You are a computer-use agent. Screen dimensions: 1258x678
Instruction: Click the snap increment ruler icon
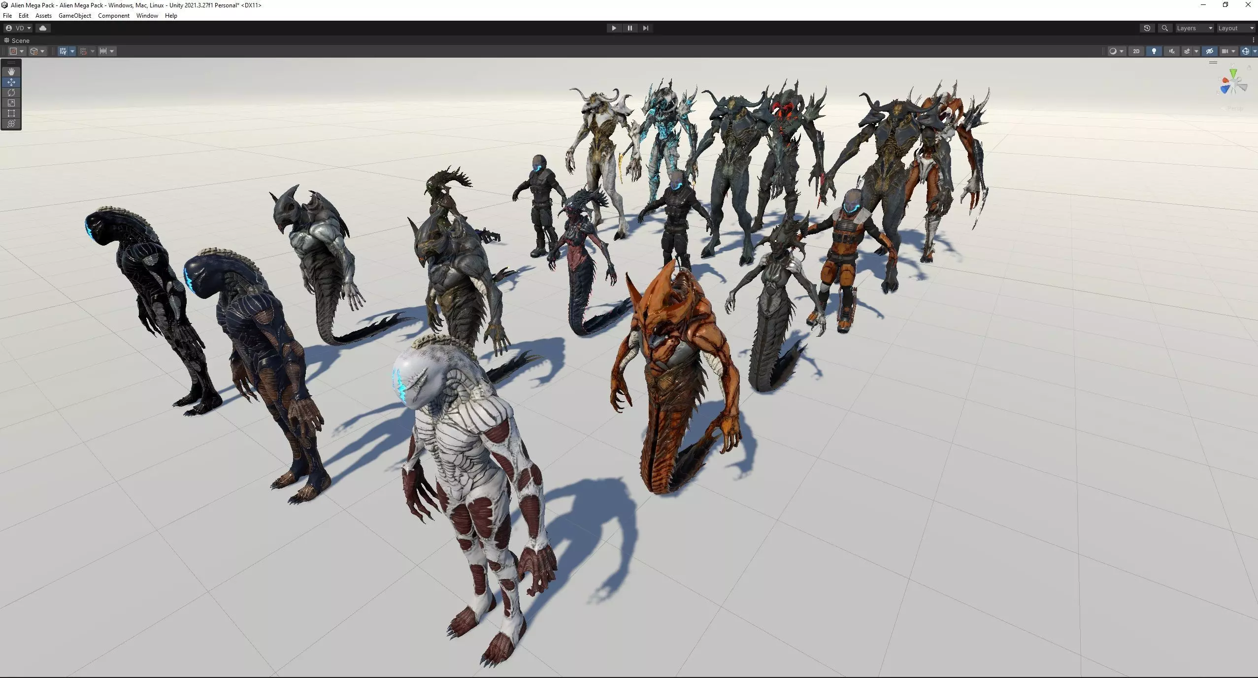point(103,51)
